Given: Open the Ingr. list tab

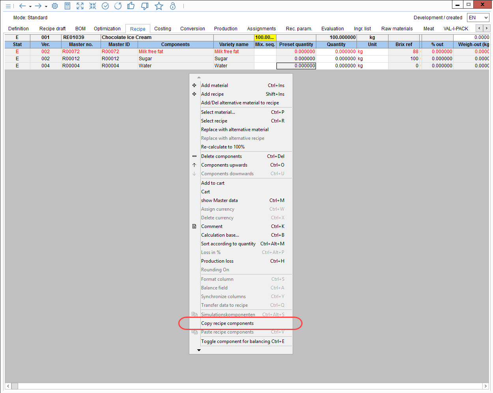Looking at the screenshot, I should (362, 29).
